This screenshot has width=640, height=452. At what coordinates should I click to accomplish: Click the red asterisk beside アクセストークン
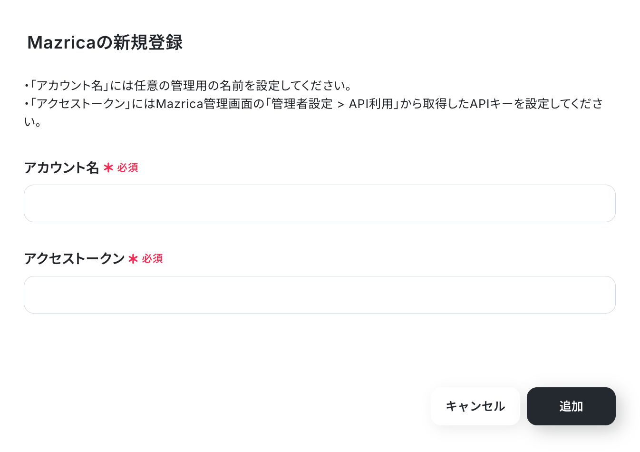[x=133, y=259]
